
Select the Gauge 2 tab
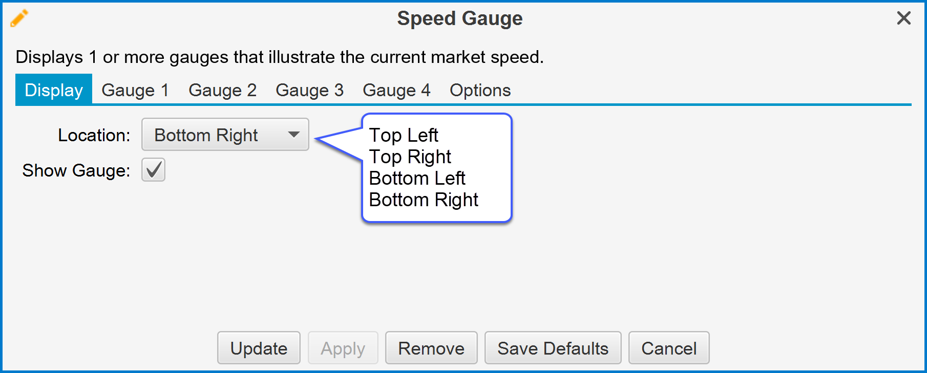(x=222, y=90)
